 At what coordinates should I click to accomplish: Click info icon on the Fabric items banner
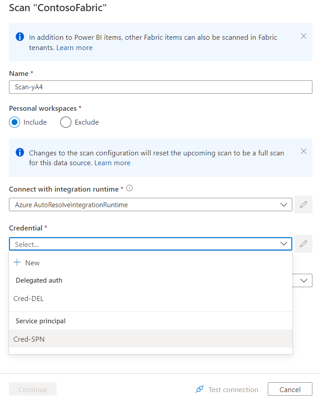click(20, 37)
